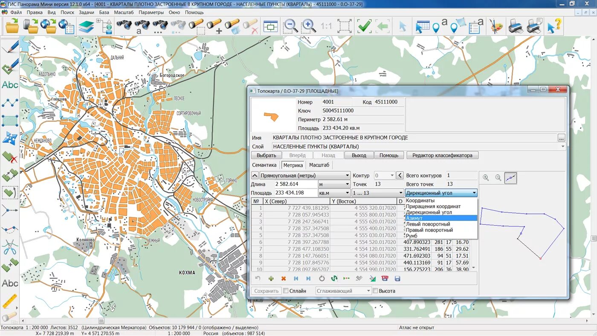Select cell 7 727 439.181295 in row 1
This screenshot has height=336, width=597.
[x=296, y=208]
